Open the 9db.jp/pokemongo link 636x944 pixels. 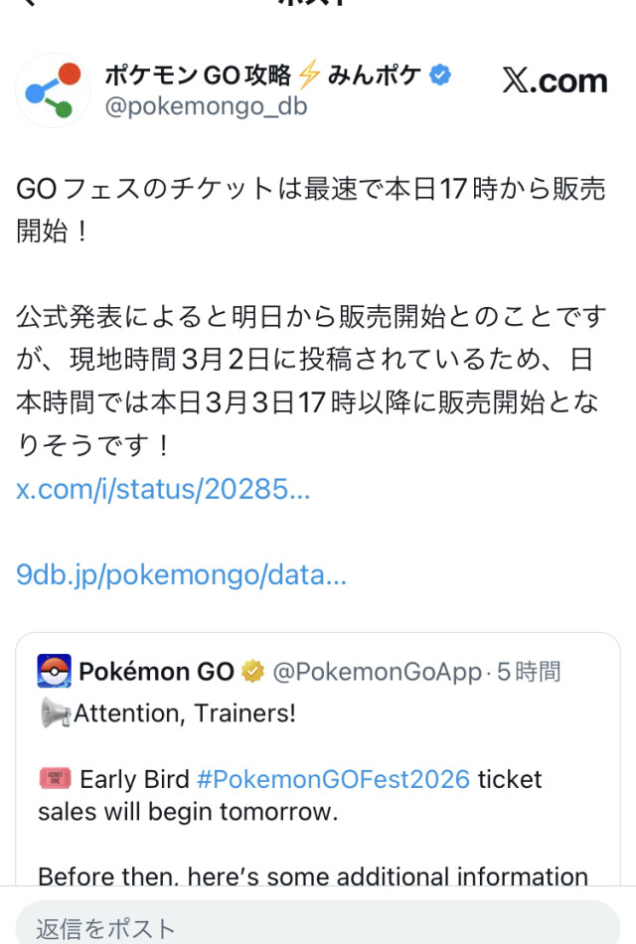pyautogui.click(x=181, y=574)
